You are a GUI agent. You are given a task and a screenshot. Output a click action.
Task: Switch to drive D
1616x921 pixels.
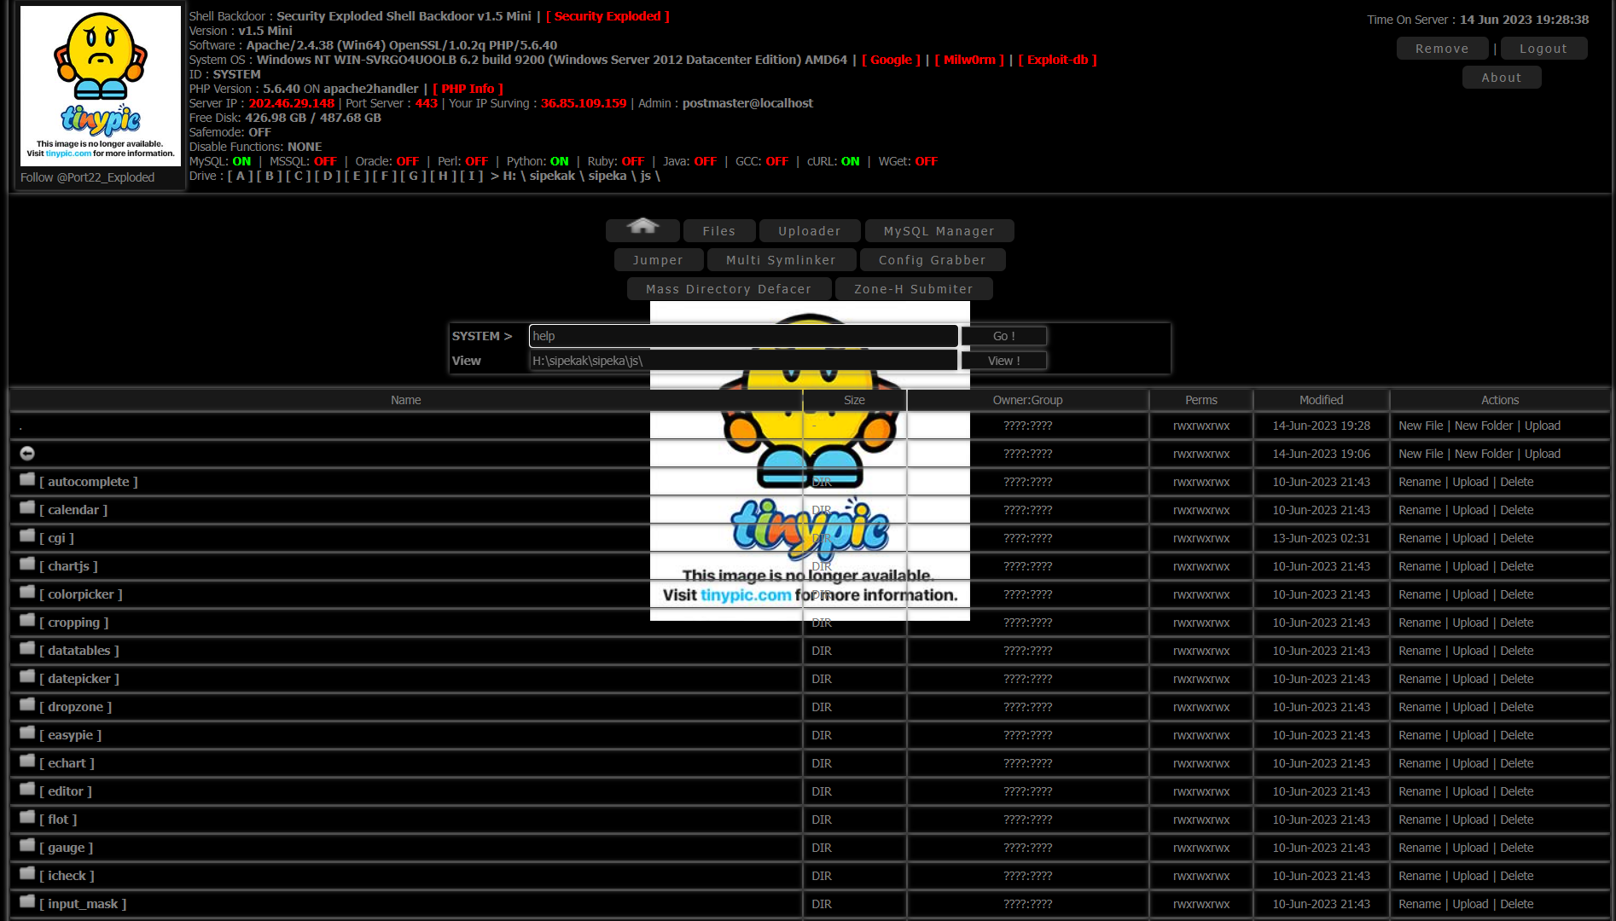[x=328, y=176]
